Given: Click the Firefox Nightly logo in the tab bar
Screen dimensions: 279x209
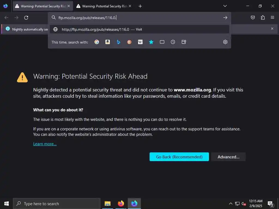Looking at the screenshot, I should (x=5, y=6).
